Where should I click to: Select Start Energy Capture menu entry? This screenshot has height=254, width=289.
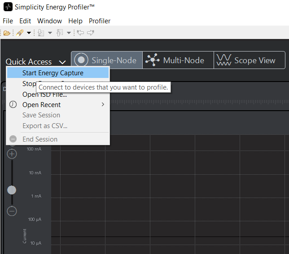[x=53, y=73]
